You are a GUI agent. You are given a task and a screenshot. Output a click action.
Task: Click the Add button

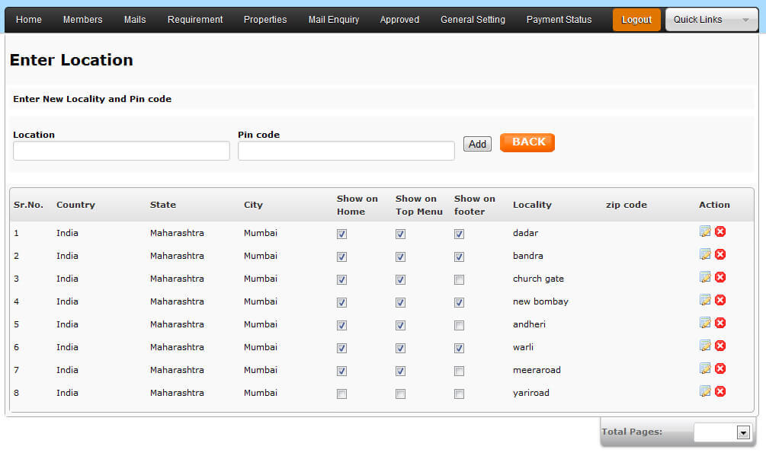point(477,144)
